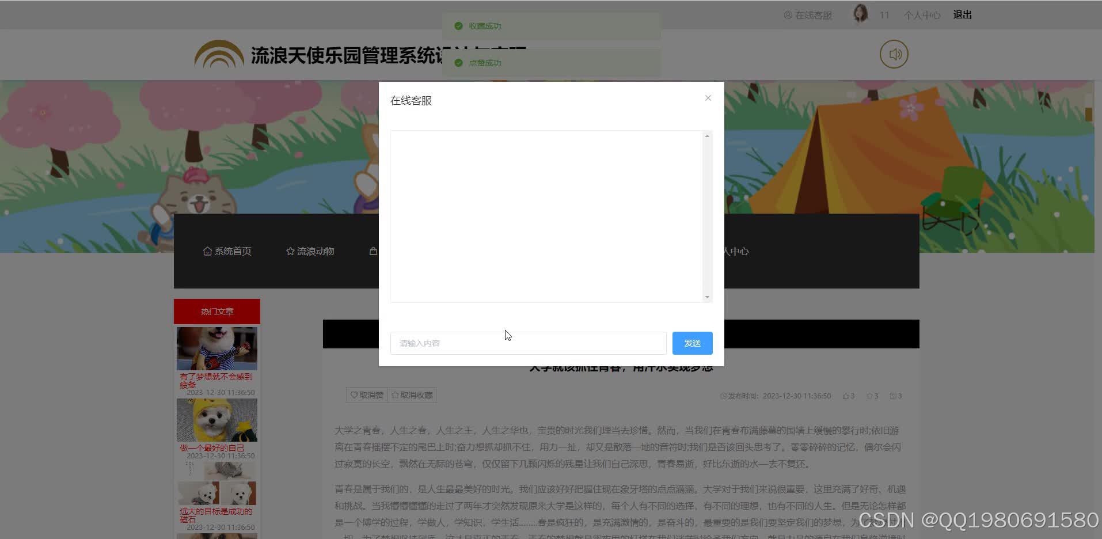
Task: Click the headset customer service icon in header
Action: (787, 15)
